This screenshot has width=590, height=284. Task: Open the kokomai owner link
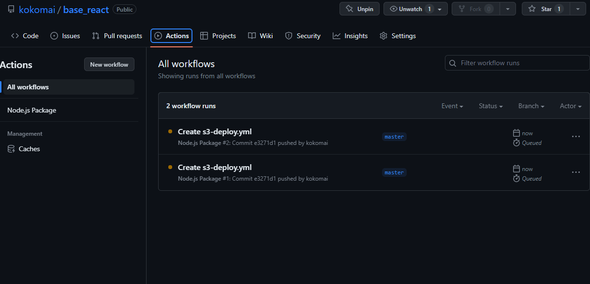click(37, 10)
